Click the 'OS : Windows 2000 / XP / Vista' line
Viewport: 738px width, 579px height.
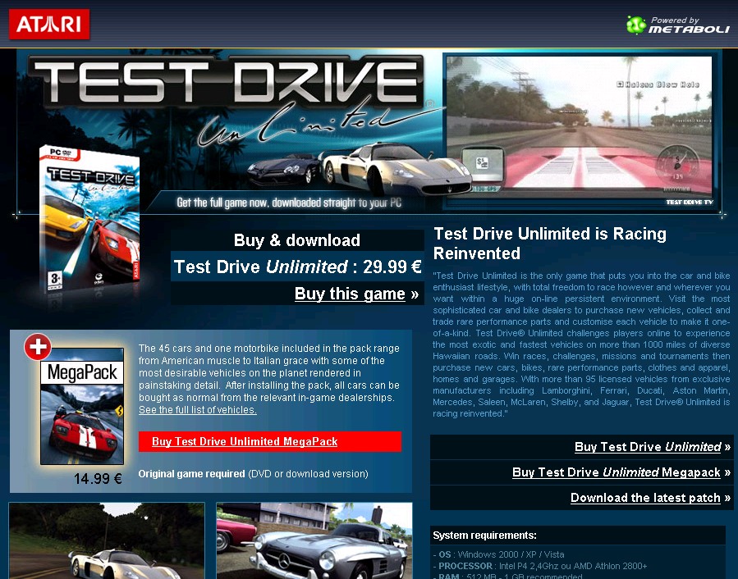point(498,554)
